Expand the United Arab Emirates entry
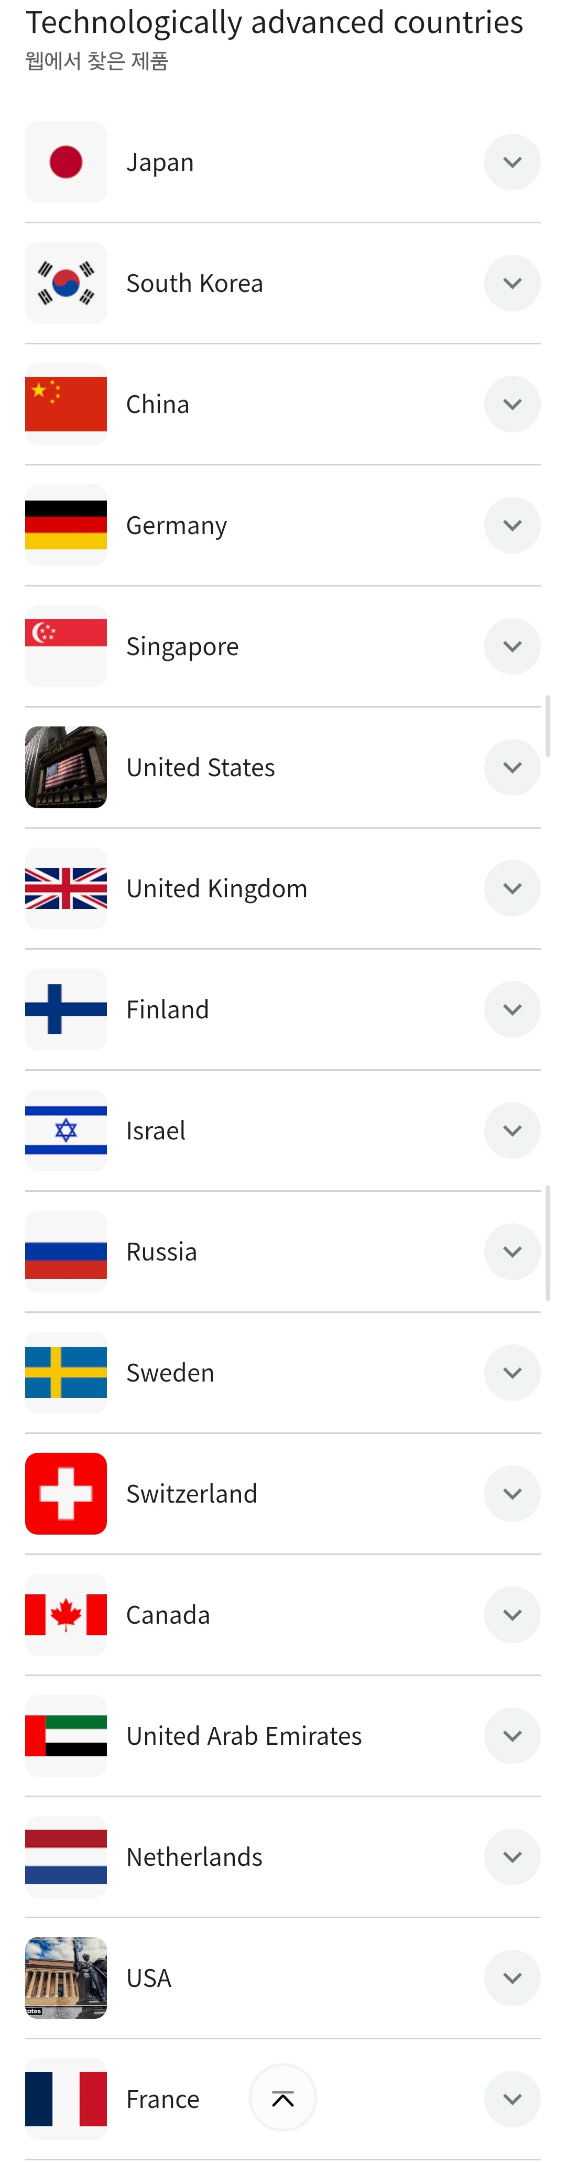566x2163 pixels. pos(512,1735)
